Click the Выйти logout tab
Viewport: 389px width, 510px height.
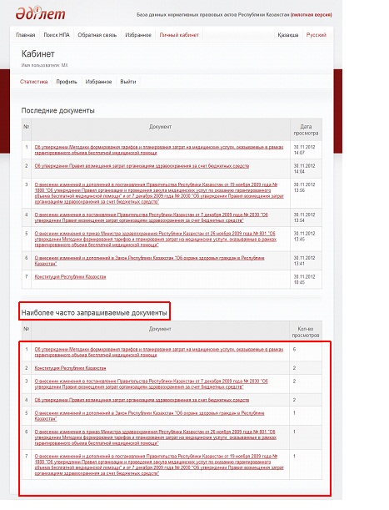pyautogui.click(x=128, y=82)
